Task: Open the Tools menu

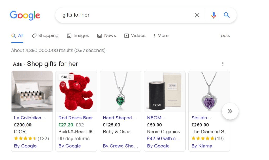Action: pyautogui.click(x=224, y=35)
